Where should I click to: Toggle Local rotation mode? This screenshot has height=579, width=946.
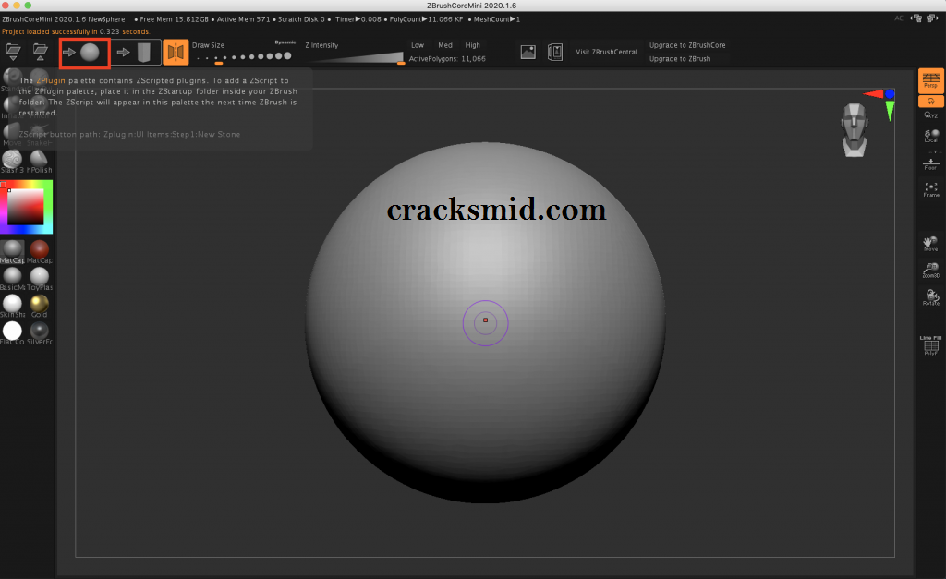[931, 136]
